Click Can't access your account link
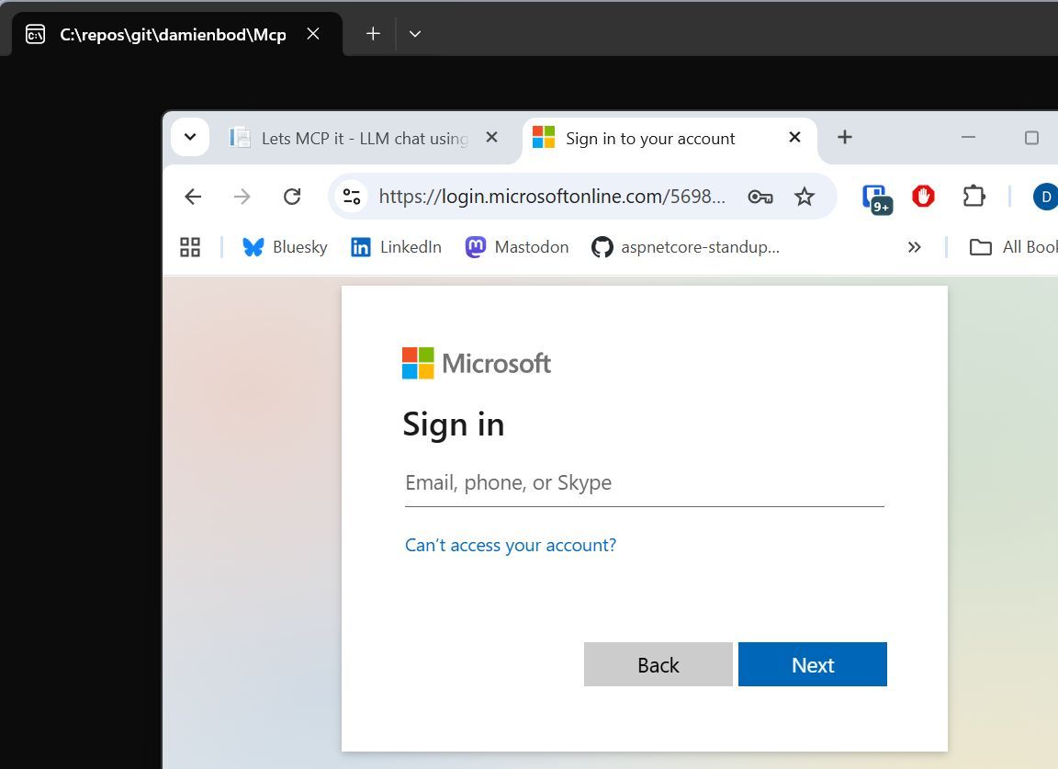 511,546
